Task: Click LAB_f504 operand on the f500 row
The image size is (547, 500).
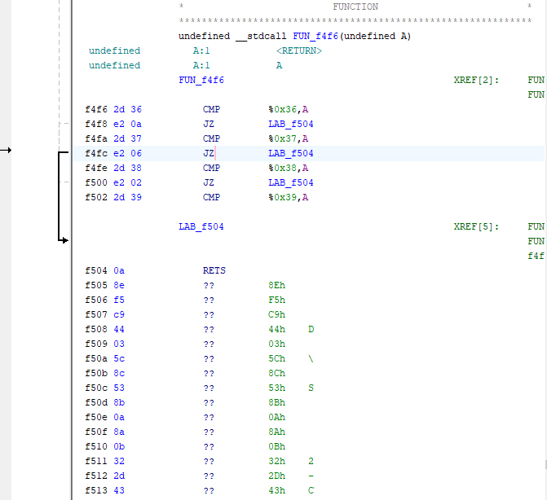Action: tap(290, 182)
